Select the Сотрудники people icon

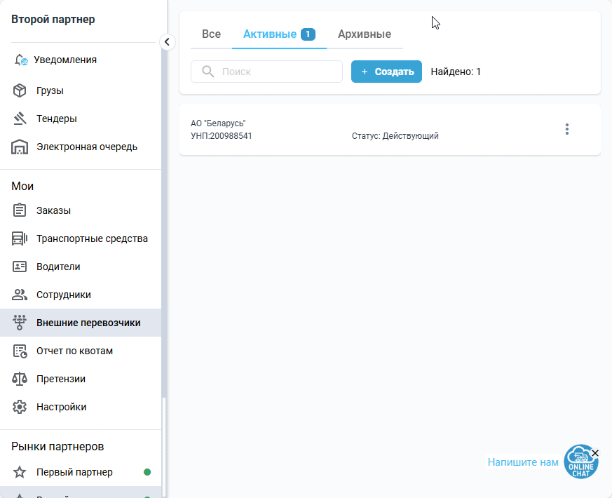[21, 295]
